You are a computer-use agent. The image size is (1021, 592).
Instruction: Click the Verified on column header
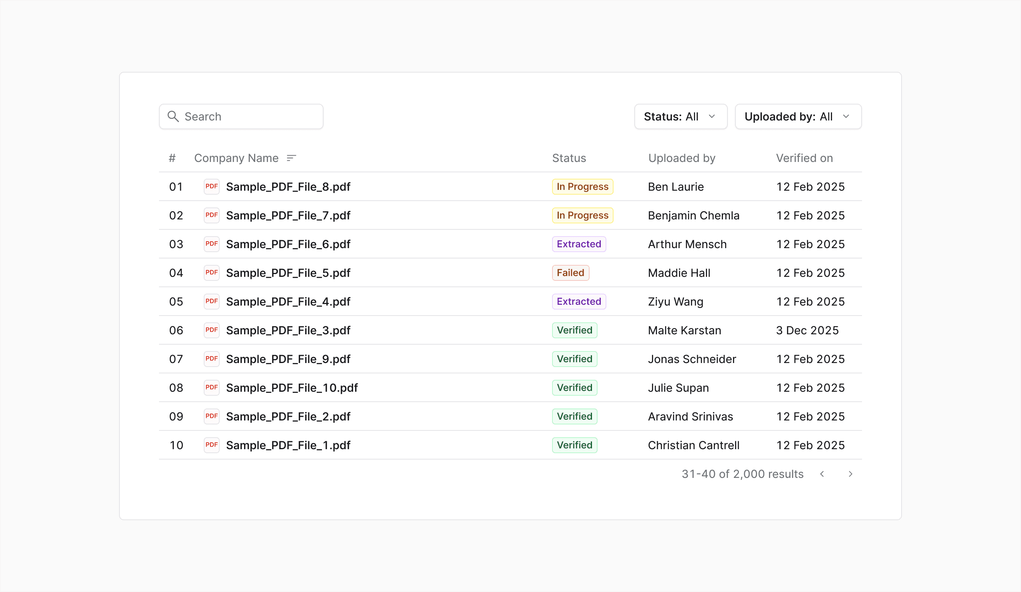coord(804,158)
